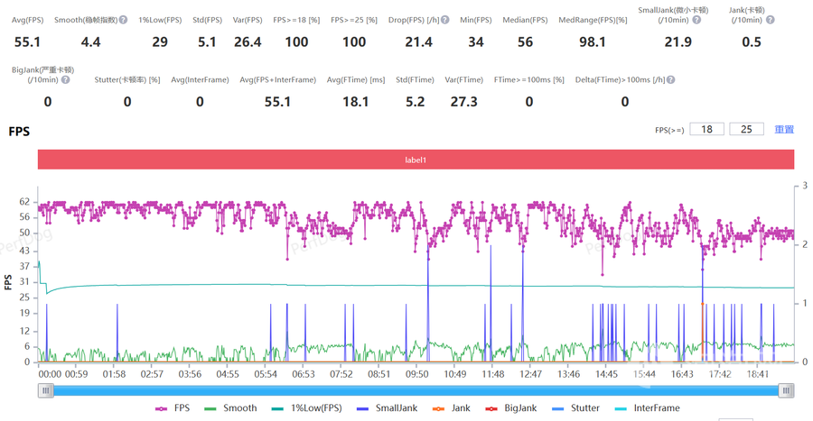Click Avg(FTime) value 18.1
The width and height of the screenshot is (813, 421).
[356, 102]
